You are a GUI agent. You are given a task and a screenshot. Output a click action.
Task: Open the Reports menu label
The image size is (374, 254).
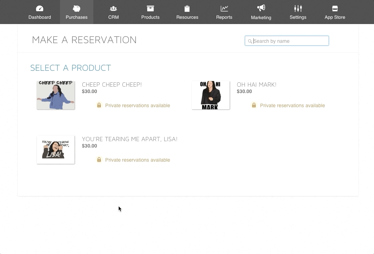point(224,17)
